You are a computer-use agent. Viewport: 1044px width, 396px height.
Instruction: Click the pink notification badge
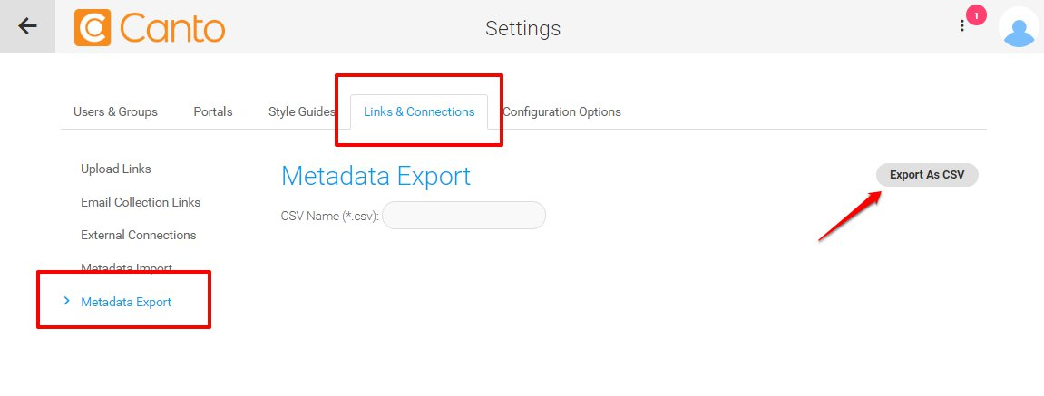(976, 15)
